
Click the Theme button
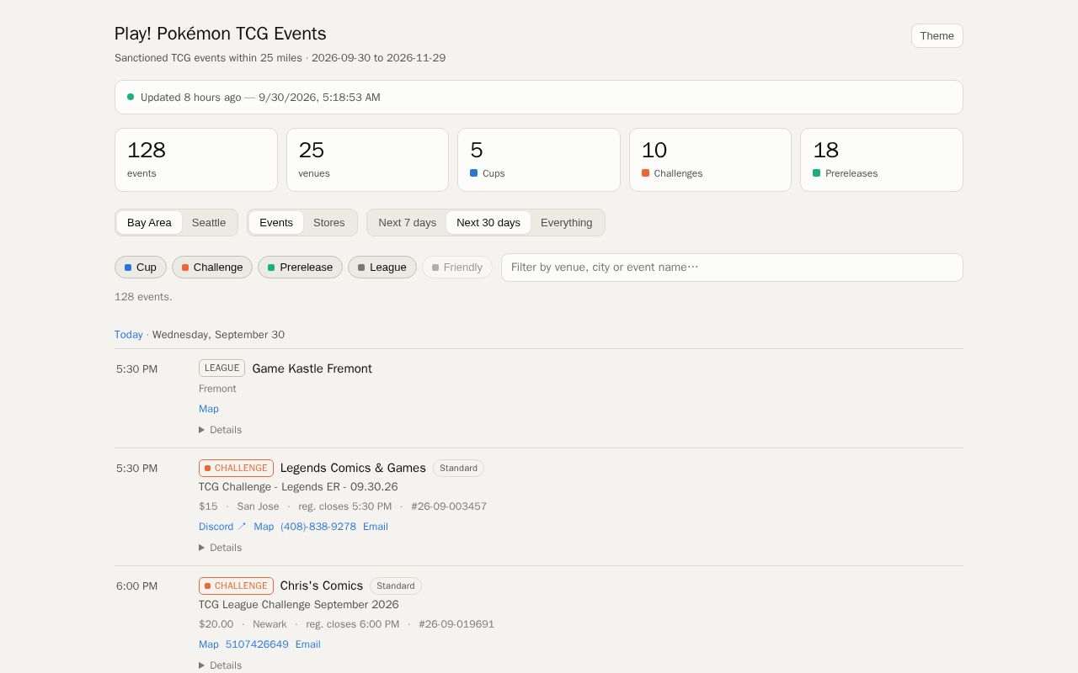937,35
